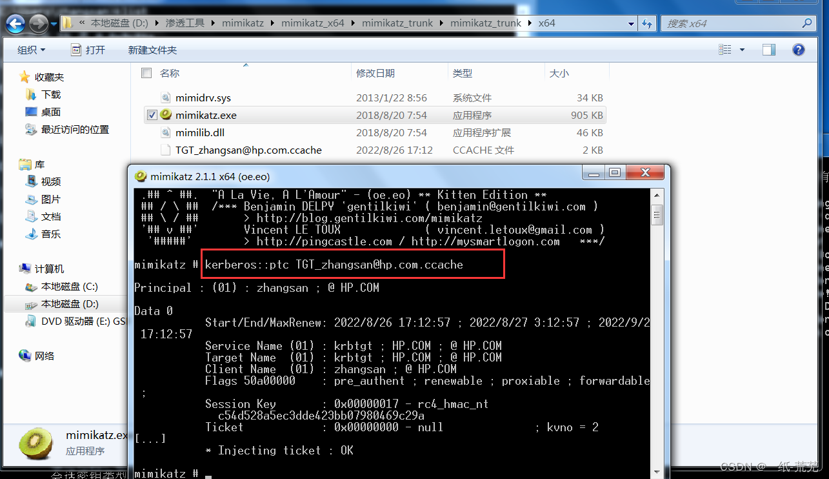The image size is (829, 479).
Task: Click the 905 KB size cell
Action: (x=587, y=116)
